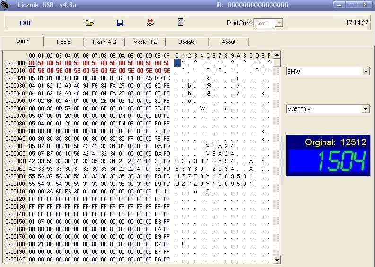
Task: Open the About tab
Action: tap(228, 42)
